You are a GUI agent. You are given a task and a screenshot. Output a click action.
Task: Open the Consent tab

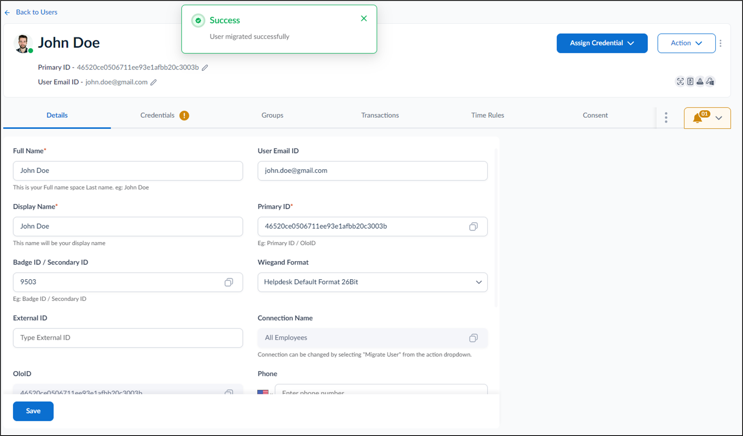coord(595,115)
